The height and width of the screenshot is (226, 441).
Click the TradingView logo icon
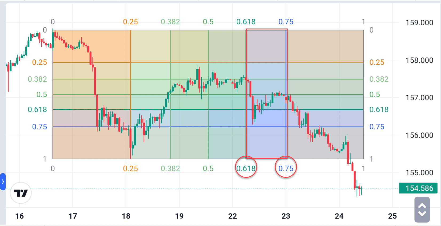[x=21, y=193]
